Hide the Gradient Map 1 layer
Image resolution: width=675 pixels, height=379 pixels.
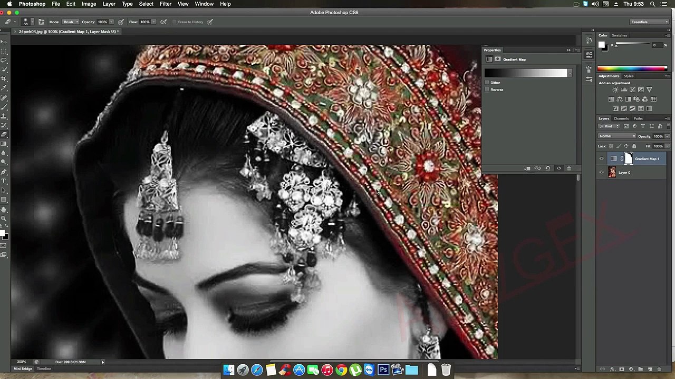[x=601, y=158]
